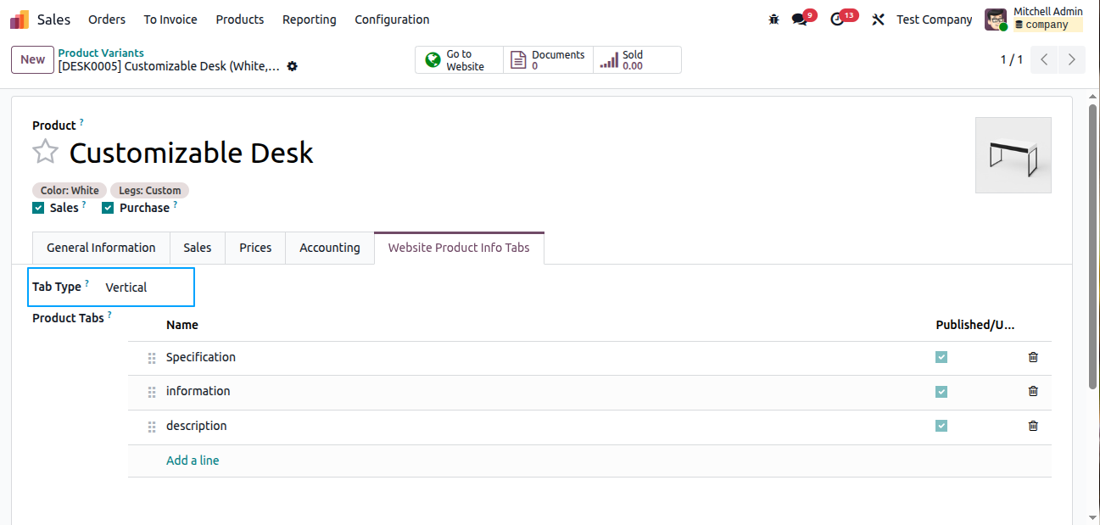This screenshot has height=525, width=1100.
Task: Open the debug bug icon menu
Action: [x=773, y=20]
